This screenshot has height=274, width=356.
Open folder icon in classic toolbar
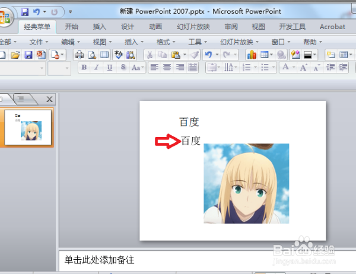click(15, 55)
